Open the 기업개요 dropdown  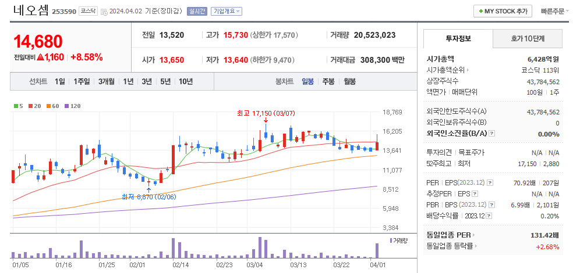[x=226, y=11]
